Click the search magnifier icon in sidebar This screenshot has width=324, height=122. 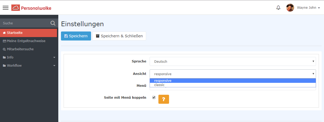pos(53,23)
